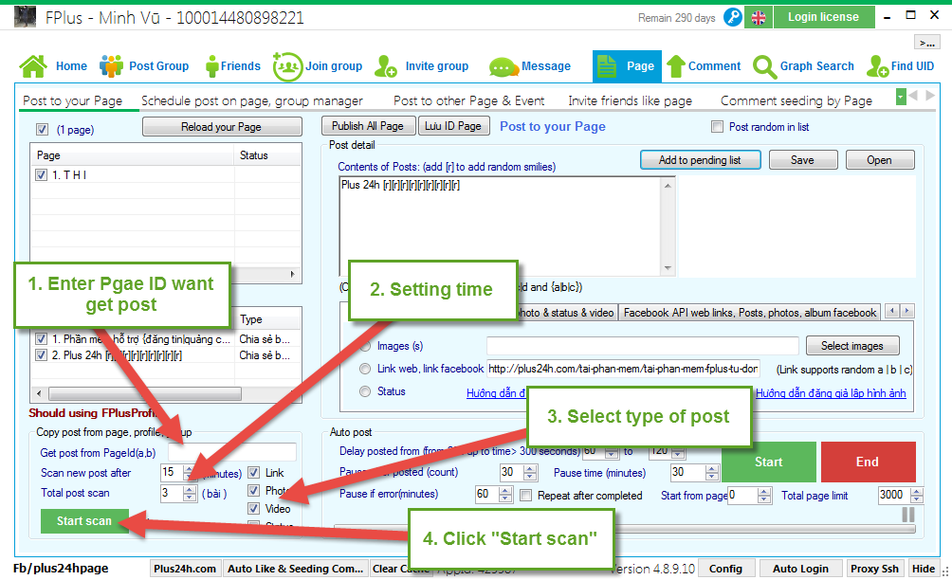Click the profile avatar in title bar
The height and width of the screenshot is (580, 952).
pos(25,16)
